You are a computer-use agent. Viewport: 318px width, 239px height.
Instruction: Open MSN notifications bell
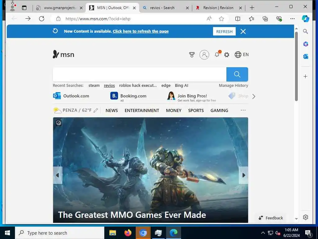pyautogui.click(x=217, y=54)
